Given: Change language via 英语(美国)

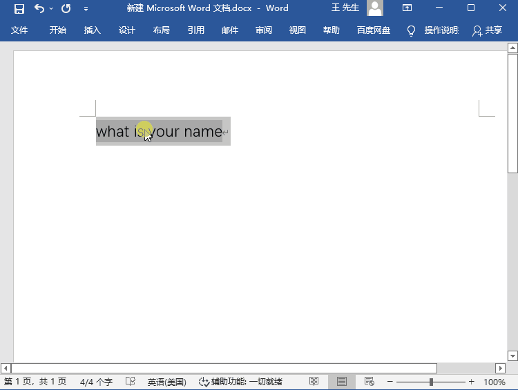Looking at the screenshot, I should pyautogui.click(x=167, y=382).
